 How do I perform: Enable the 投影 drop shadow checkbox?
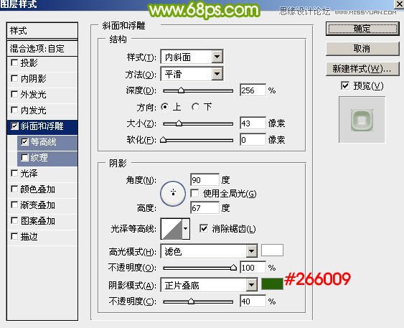[14, 62]
